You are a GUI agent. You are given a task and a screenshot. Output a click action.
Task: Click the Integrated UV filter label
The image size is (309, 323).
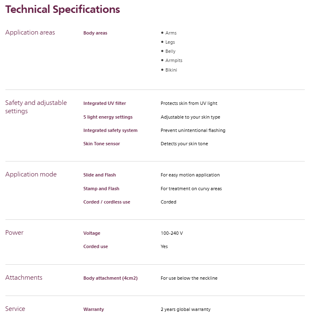tap(104, 103)
